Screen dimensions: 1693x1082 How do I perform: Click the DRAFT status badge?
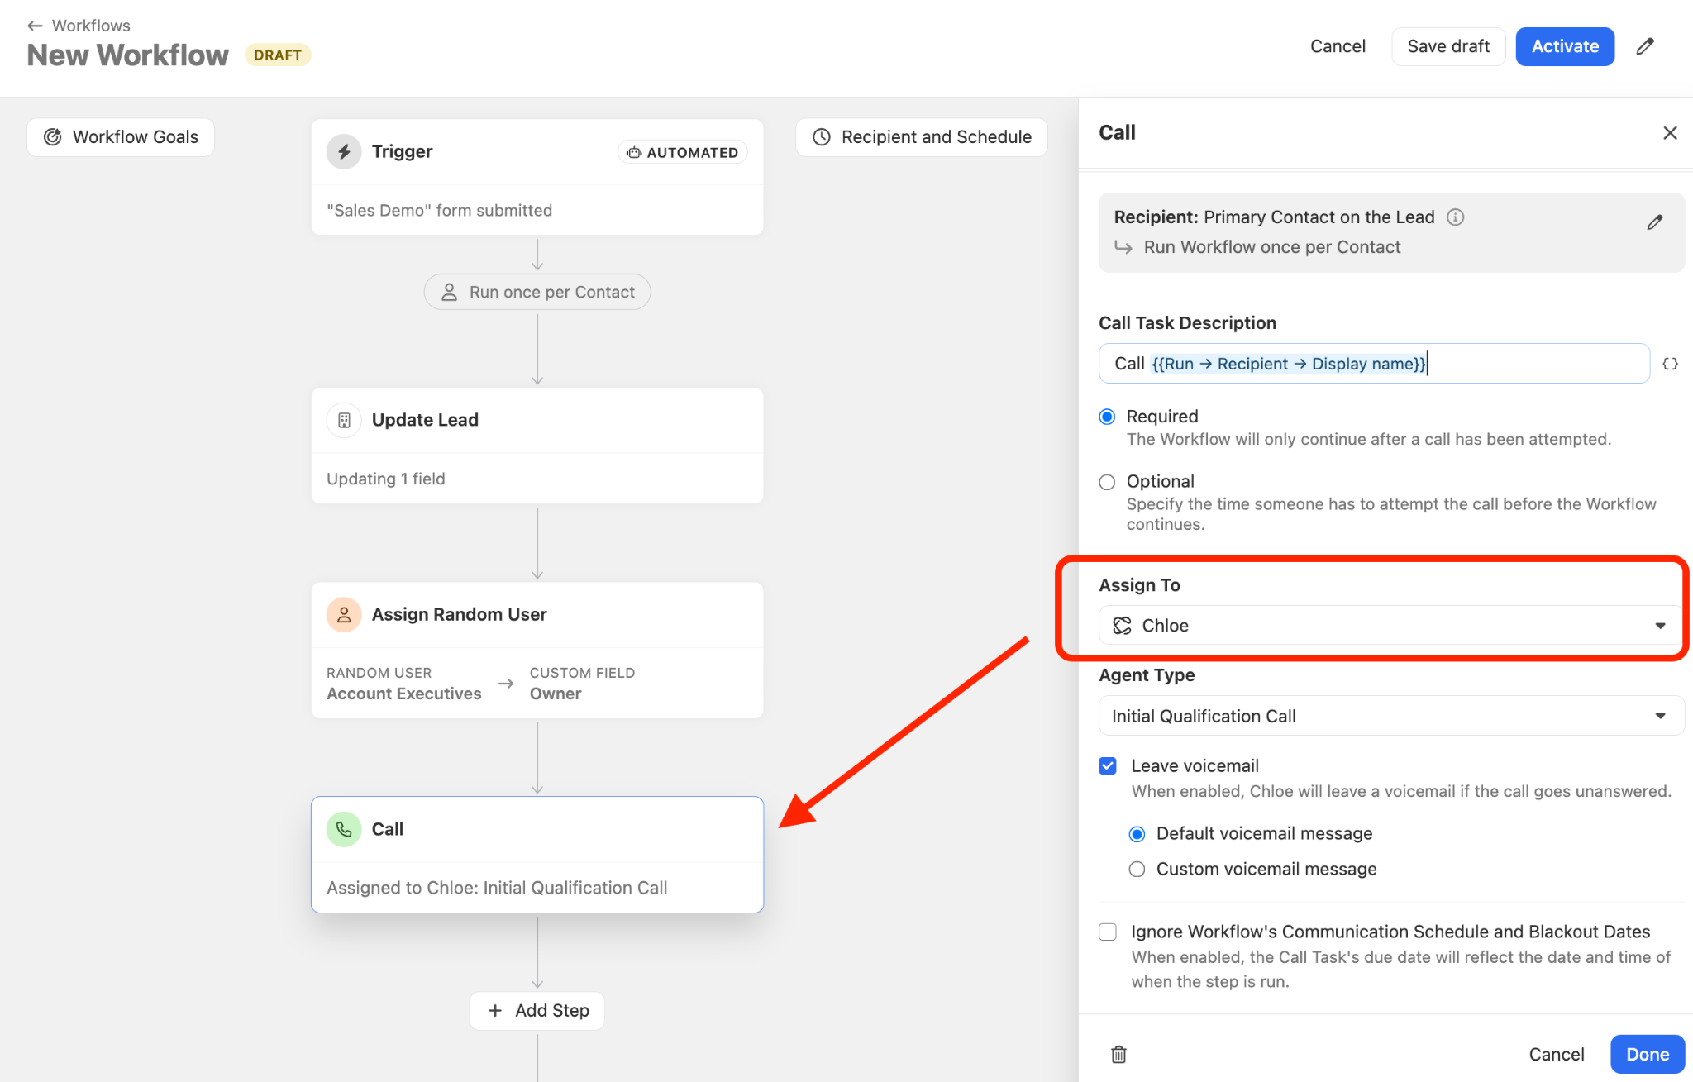coord(278,55)
